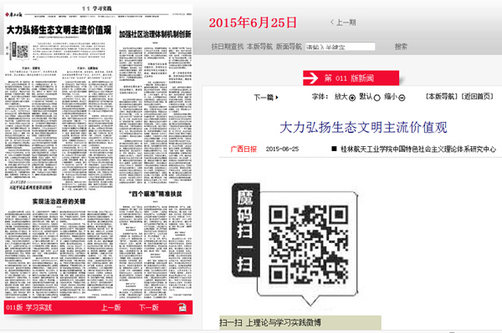The height and width of the screenshot is (333, 502).
Task: Open the PDF download icon
Action: [182, 307]
